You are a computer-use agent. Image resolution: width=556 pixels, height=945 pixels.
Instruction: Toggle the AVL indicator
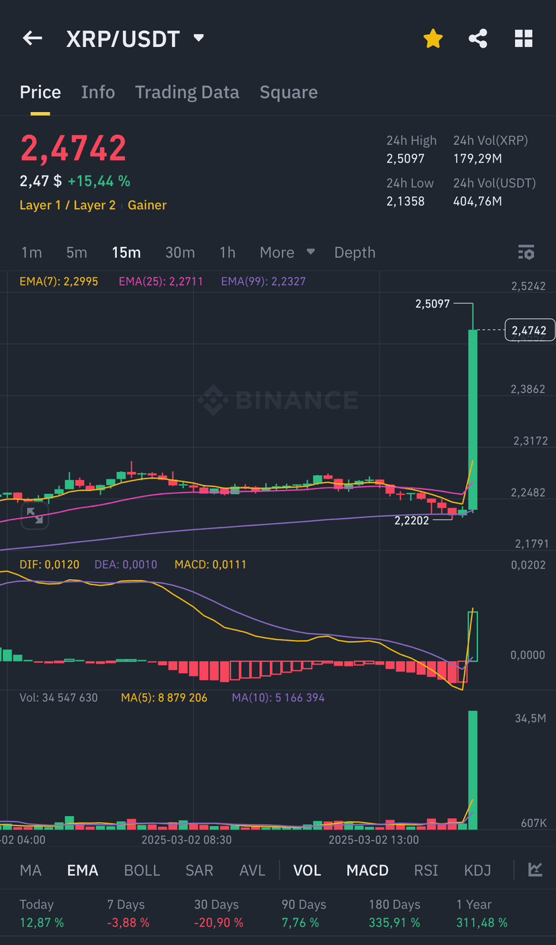(252, 871)
